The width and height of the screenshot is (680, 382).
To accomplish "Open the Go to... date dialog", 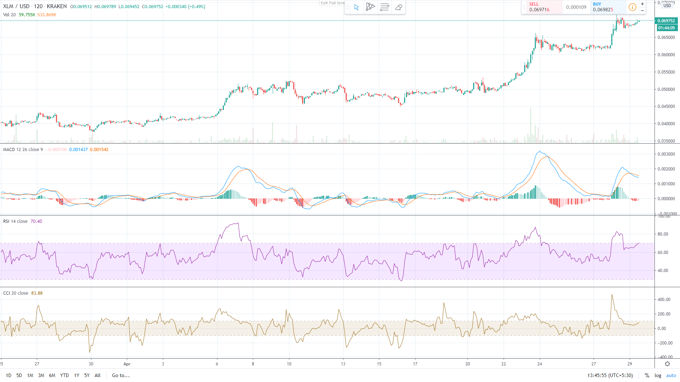I will pos(121,376).
